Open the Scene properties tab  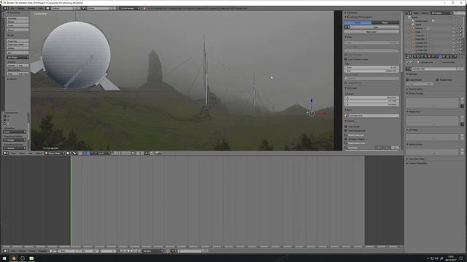tap(422, 56)
